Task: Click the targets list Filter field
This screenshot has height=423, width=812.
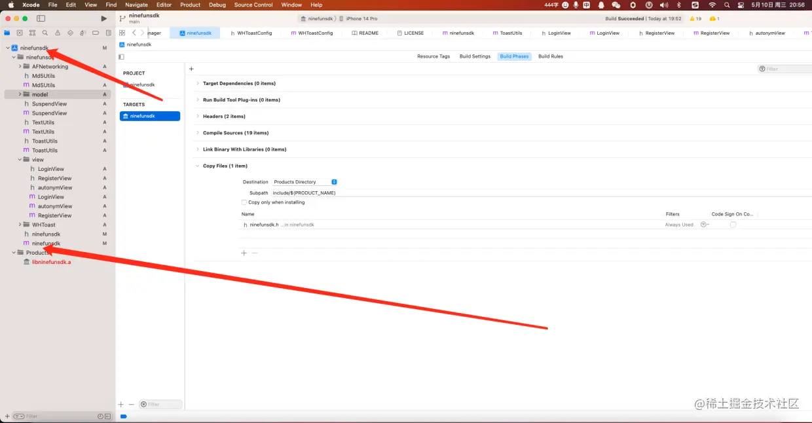Action: click(160, 404)
